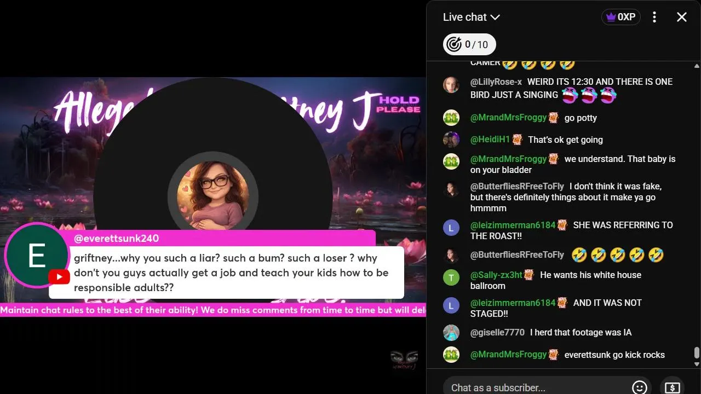Open the Super Chat dollar icon

click(x=672, y=387)
